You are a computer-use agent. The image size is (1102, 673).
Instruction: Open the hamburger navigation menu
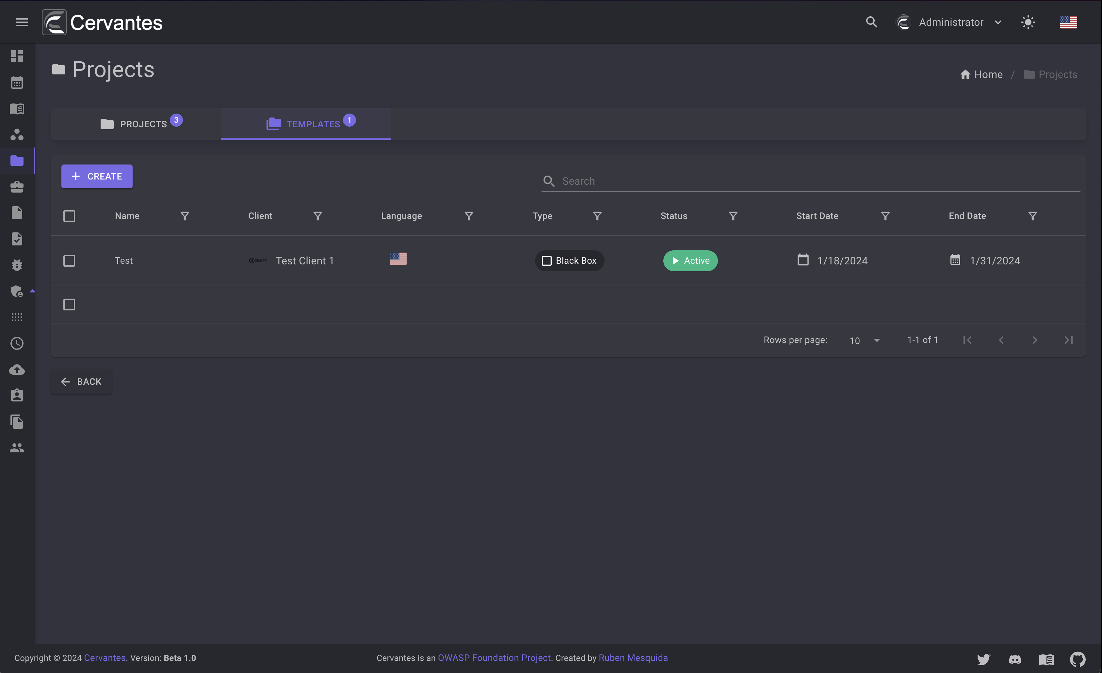coord(22,22)
